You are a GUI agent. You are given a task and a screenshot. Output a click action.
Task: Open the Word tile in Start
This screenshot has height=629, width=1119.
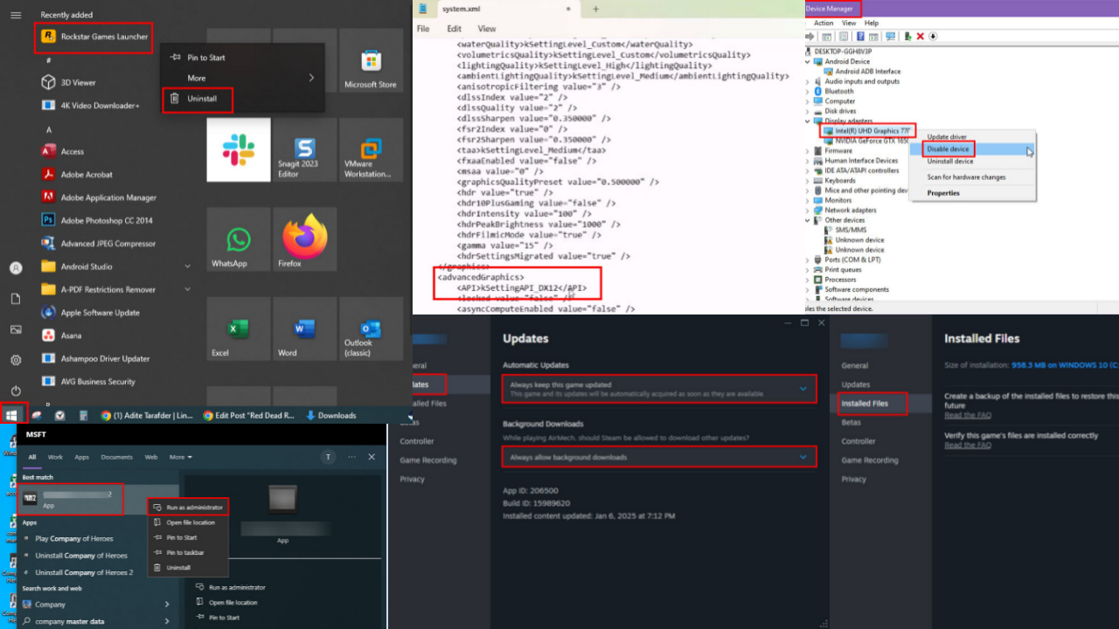click(304, 328)
